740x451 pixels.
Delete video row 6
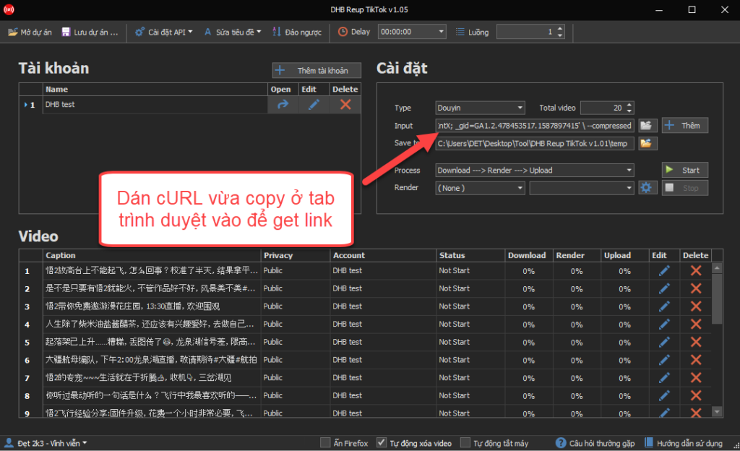tap(696, 361)
